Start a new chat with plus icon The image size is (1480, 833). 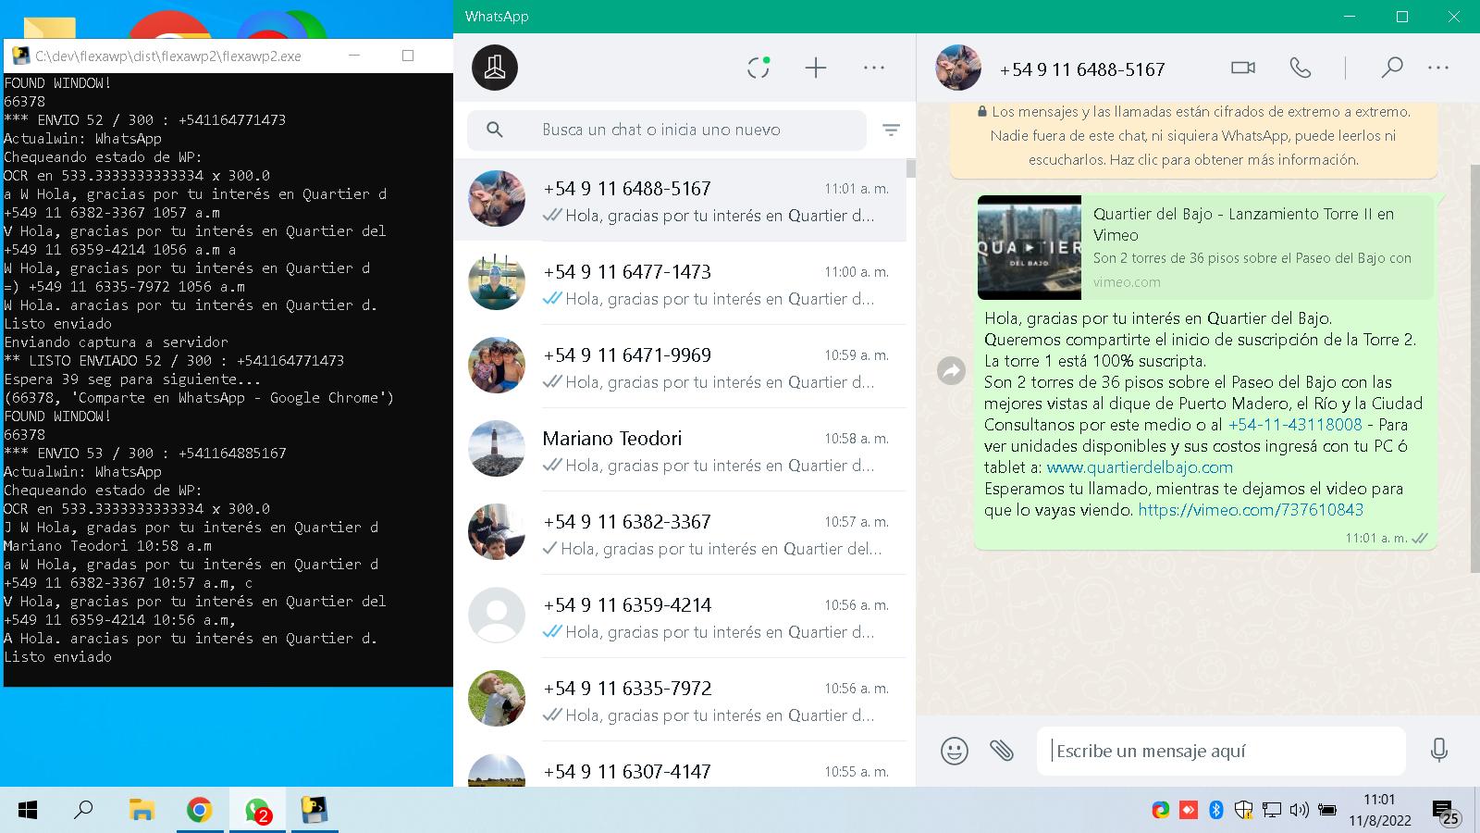tap(816, 68)
